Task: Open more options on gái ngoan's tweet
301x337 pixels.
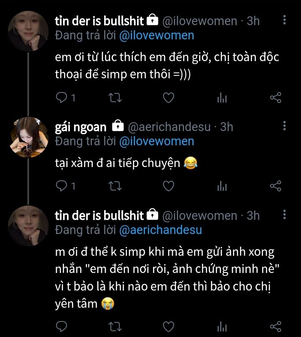Action: 285,126
